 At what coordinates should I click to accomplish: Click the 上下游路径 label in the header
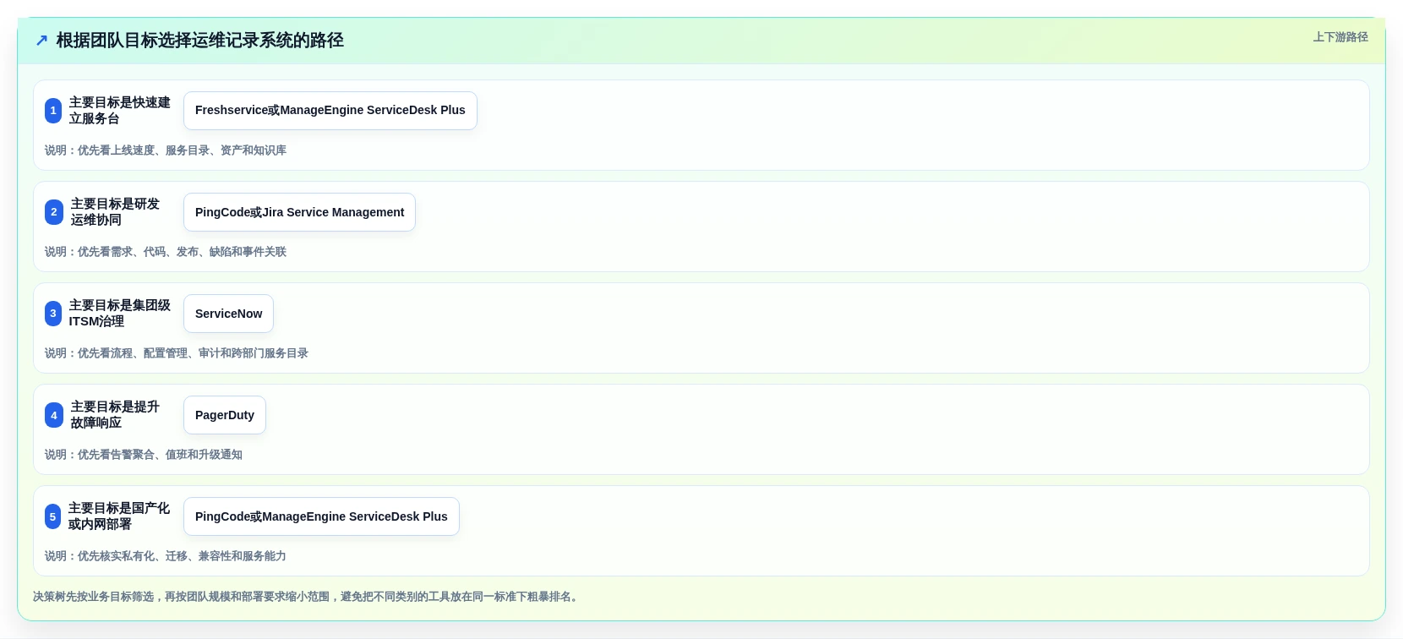click(x=1340, y=37)
